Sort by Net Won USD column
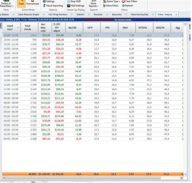This screenshot has height=183, width=192. 43,27
